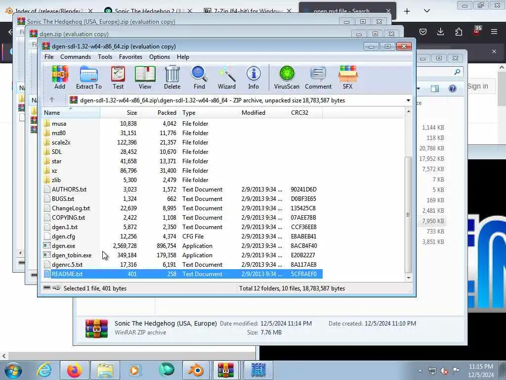Switch to the 7-Zip (64-bit) Firefox tab
The height and width of the screenshot is (380, 506).
point(247,11)
